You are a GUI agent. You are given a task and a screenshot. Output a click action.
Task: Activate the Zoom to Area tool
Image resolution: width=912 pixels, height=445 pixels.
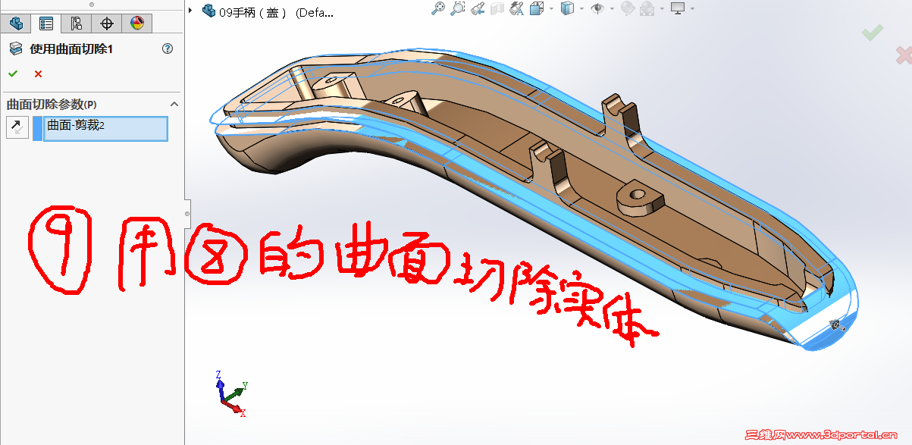tap(457, 8)
